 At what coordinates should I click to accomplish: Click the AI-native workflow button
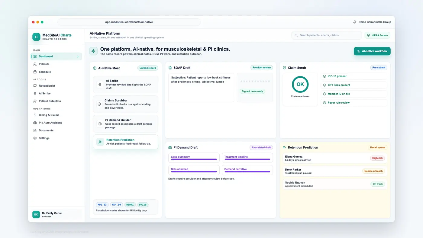point(372,51)
